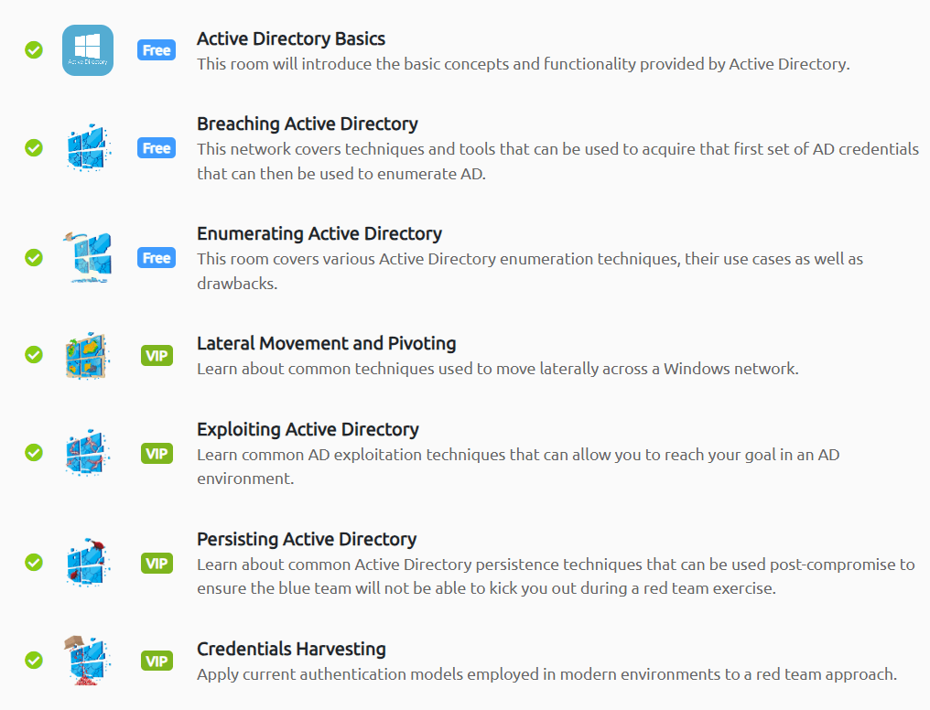Open the Active Directory Basics room title
Image resolution: width=930 pixels, height=710 pixels.
(291, 39)
